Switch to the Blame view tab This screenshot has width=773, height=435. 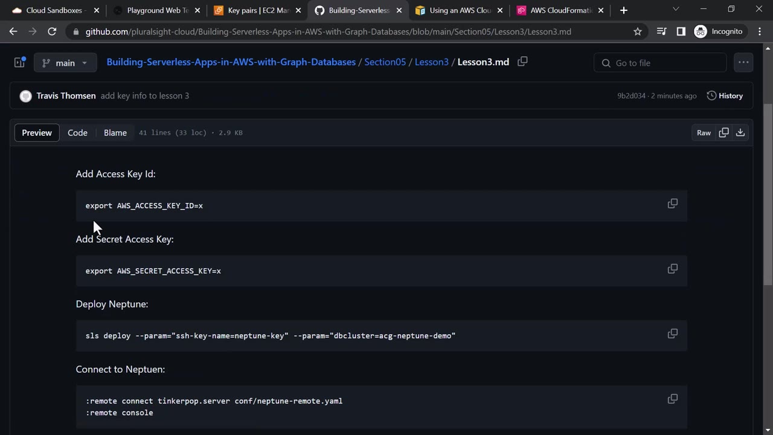115,133
